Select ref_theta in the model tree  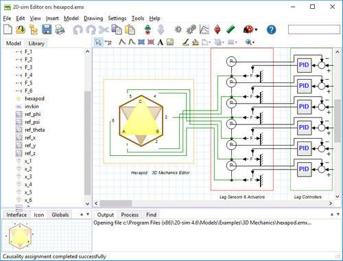[34, 130]
